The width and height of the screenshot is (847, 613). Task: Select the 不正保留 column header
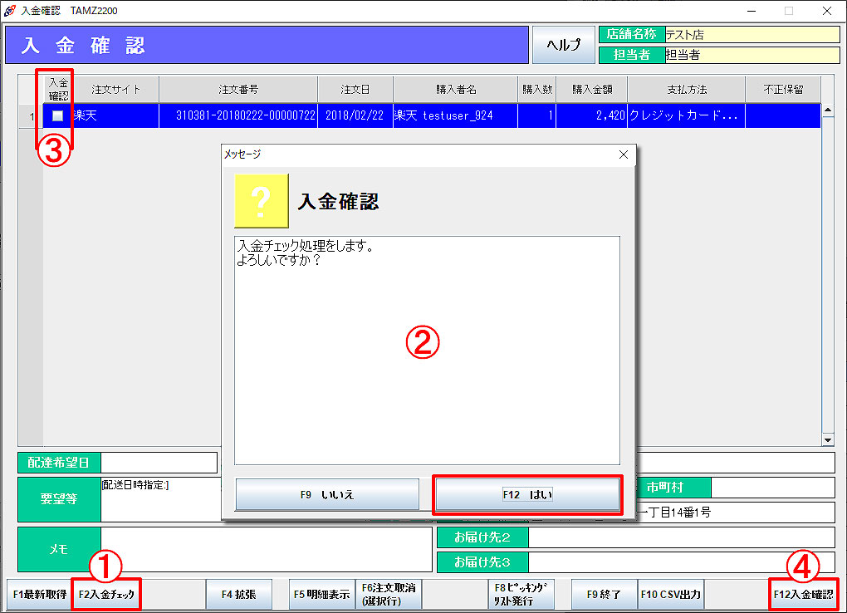(783, 89)
